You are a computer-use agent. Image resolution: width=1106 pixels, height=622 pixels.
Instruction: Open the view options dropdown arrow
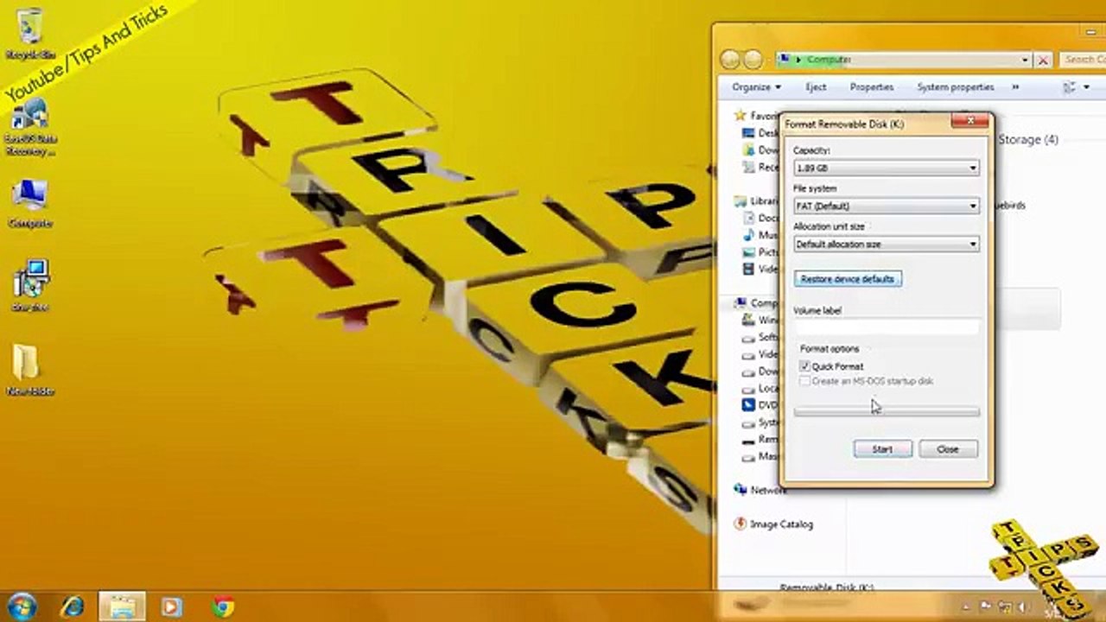[1085, 87]
